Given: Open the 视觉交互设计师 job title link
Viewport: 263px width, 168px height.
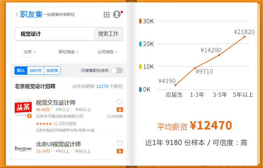Looking at the screenshot, I should pyautogui.click(x=55, y=102).
